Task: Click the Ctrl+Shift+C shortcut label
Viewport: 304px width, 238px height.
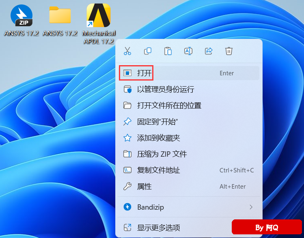Action: click(x=237, y=170)
